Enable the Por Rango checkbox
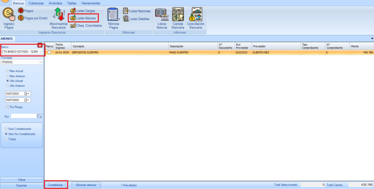 (7, 107)
